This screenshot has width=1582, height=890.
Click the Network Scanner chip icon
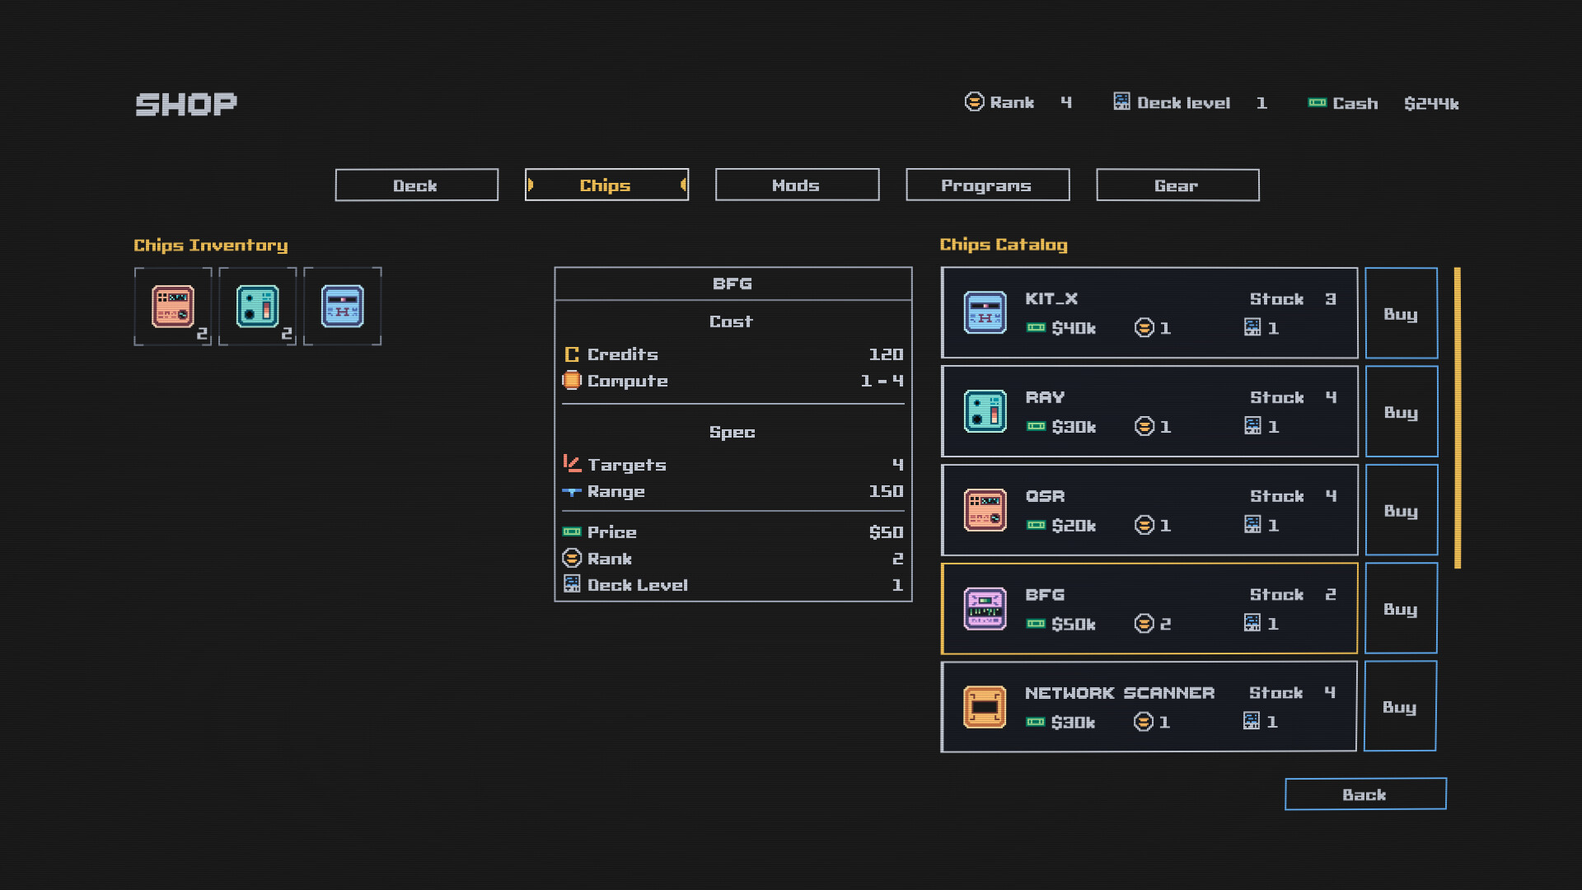[x=985, y=707]
